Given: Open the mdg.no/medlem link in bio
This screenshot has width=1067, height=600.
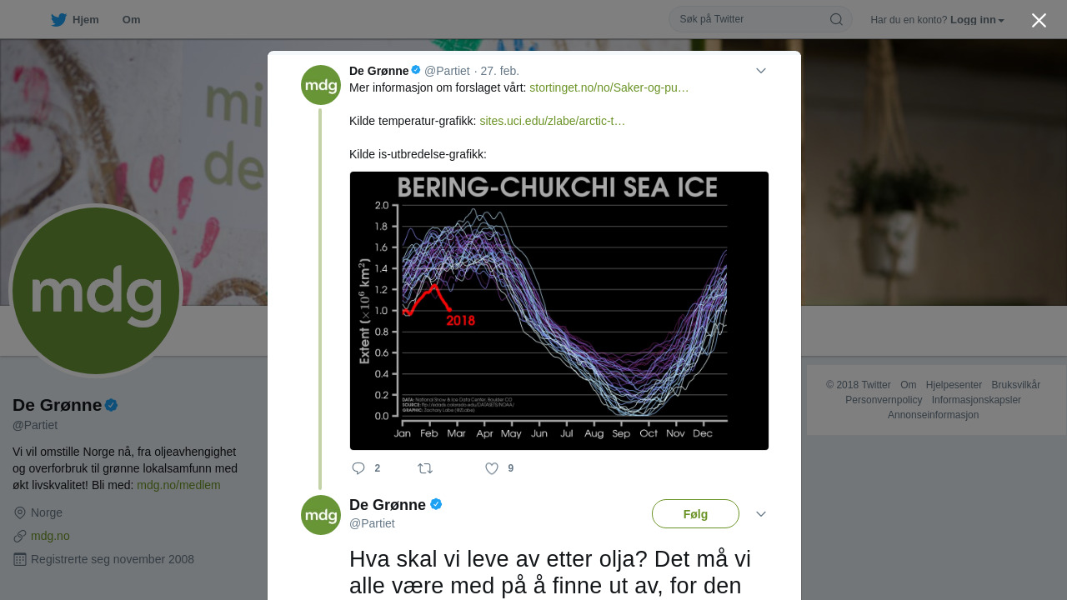Looking at the screenshot, I should point(178,485).
